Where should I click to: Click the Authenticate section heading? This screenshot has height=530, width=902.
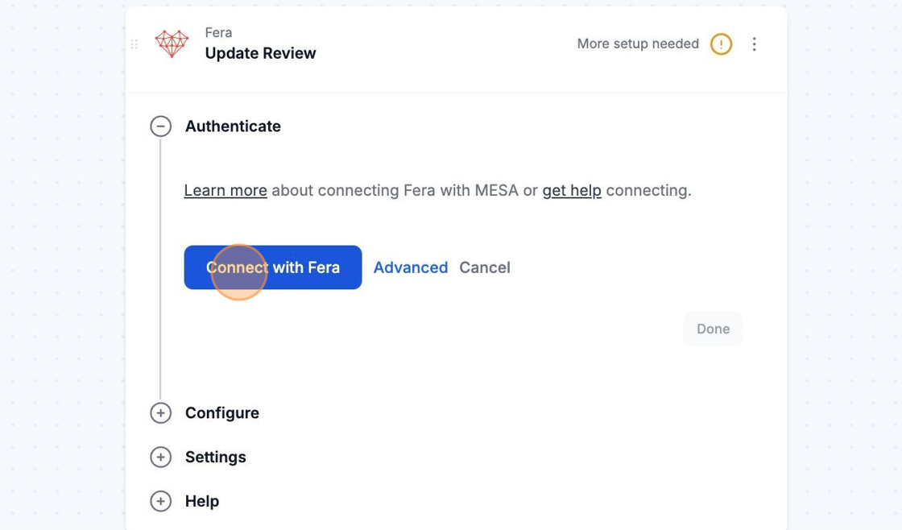[233, 126]
